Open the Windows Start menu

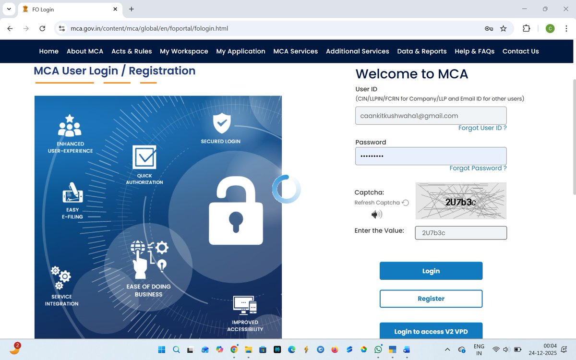point(161,349)
